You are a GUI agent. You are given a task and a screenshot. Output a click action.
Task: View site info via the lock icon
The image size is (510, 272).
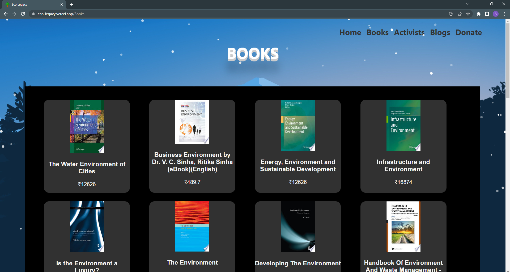pos(33,14)
